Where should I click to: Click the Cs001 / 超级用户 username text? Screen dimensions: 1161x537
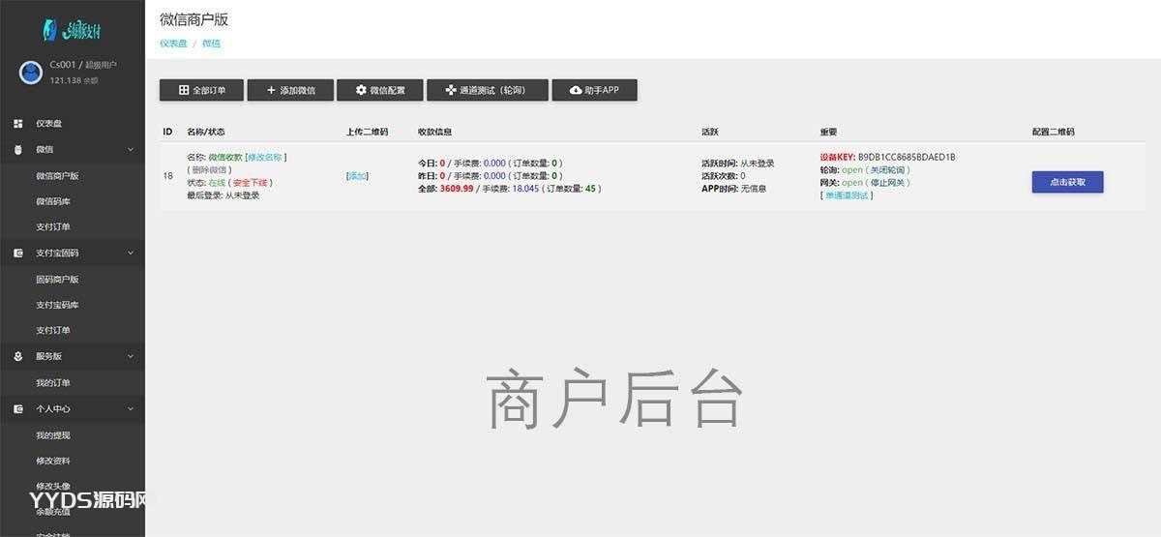pos(83,65)
